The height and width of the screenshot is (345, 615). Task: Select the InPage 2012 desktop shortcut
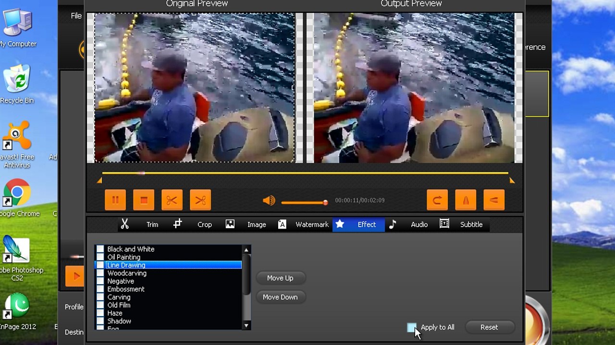click(x=17, y=311)
